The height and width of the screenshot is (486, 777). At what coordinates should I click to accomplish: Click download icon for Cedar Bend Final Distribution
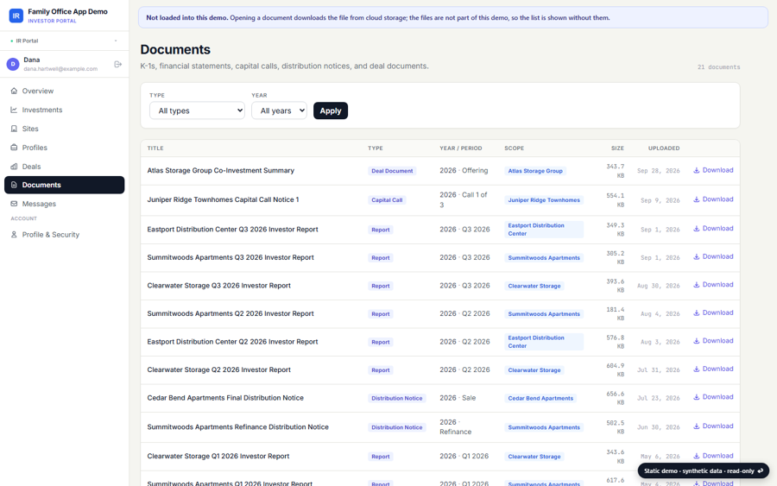[696, 397]
